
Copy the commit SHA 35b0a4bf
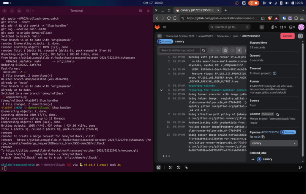click(277, 114)
